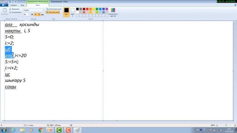Save the drawing from the quick access toolbar

click(x=6, y=1)
